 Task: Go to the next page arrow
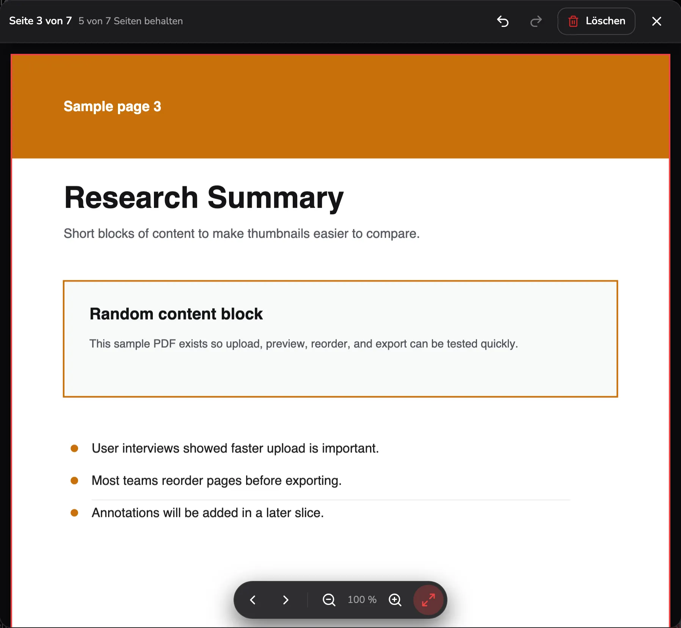click(286, 600)
